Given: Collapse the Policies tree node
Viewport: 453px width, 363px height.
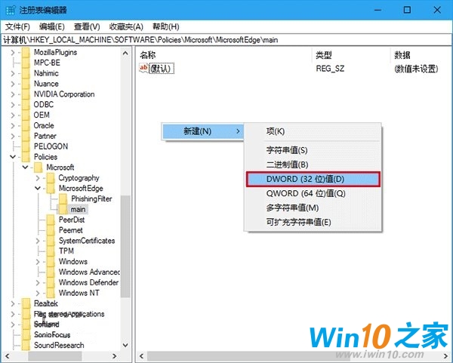Looking at the screenshot, I should [13, 157].
